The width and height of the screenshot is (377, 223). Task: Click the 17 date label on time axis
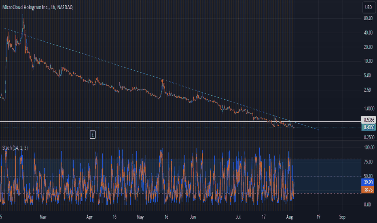click(x=263, y=217)
